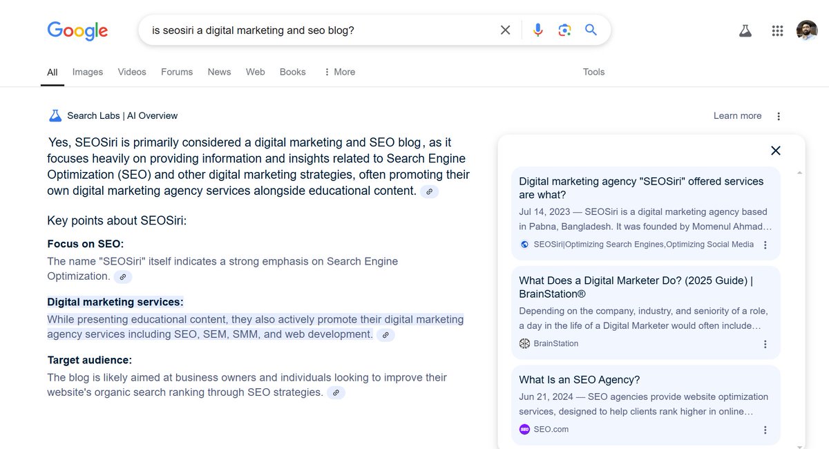Expand the More search categories menu
The image size is (829, 449).
coord(339,72)
